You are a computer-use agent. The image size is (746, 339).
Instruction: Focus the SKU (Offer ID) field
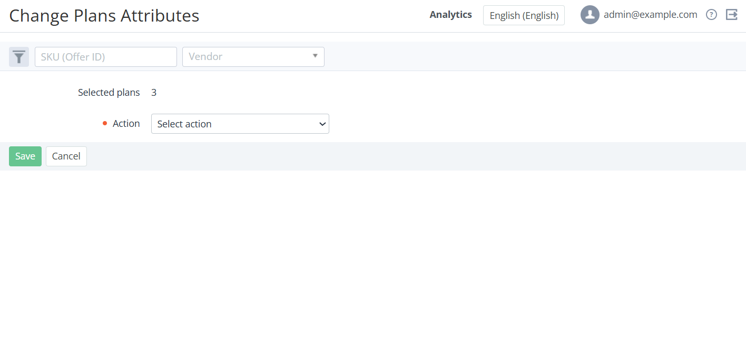106,57
